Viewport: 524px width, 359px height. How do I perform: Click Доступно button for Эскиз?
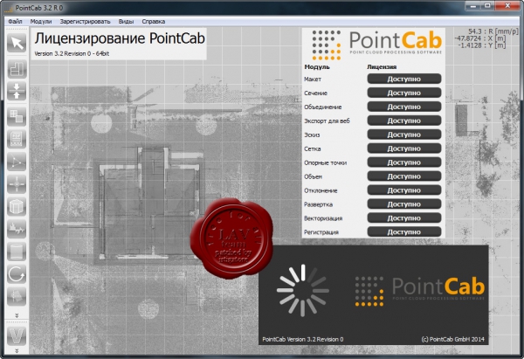tap(404, 135)
